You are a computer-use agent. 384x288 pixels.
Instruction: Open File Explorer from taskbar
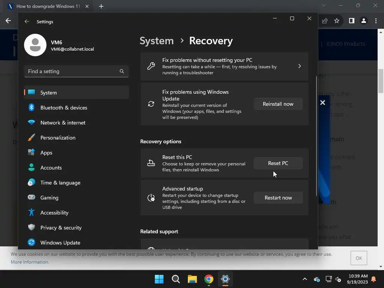[192, 279]
